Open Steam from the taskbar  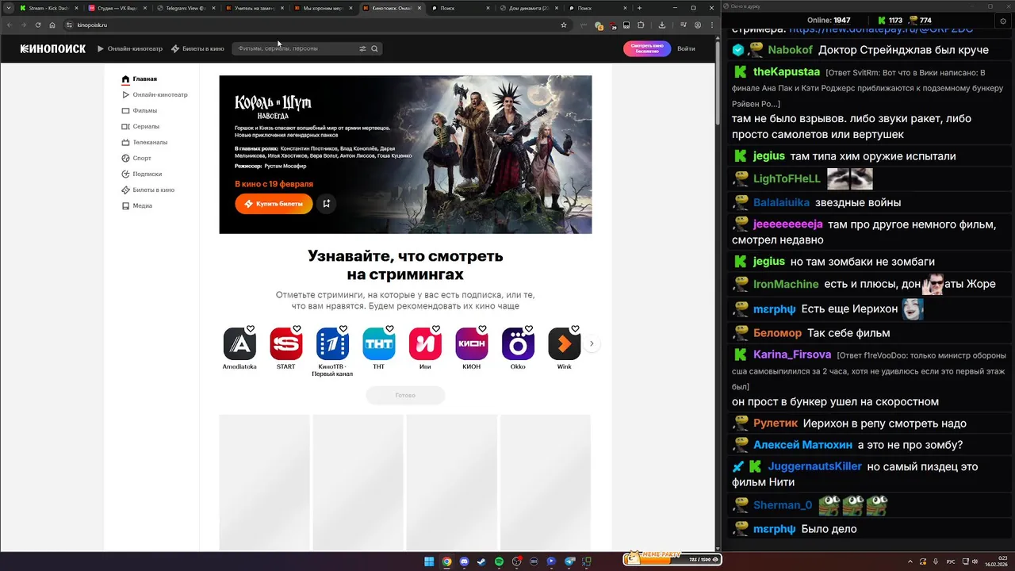pos(481,561)
